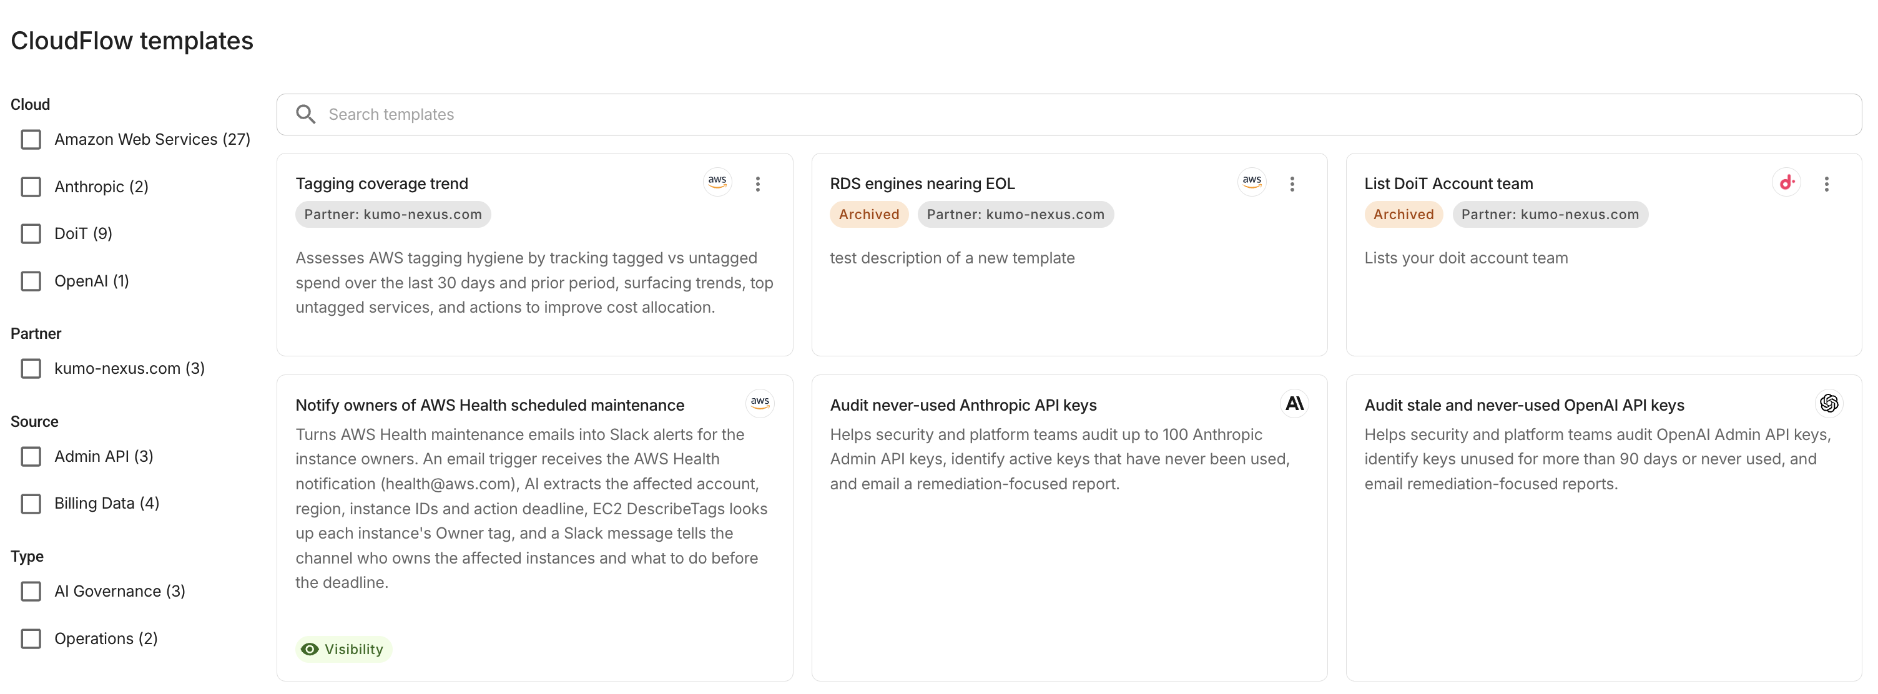Click the Cloud filter section heading
The image size is (1878, 694).
30,104
